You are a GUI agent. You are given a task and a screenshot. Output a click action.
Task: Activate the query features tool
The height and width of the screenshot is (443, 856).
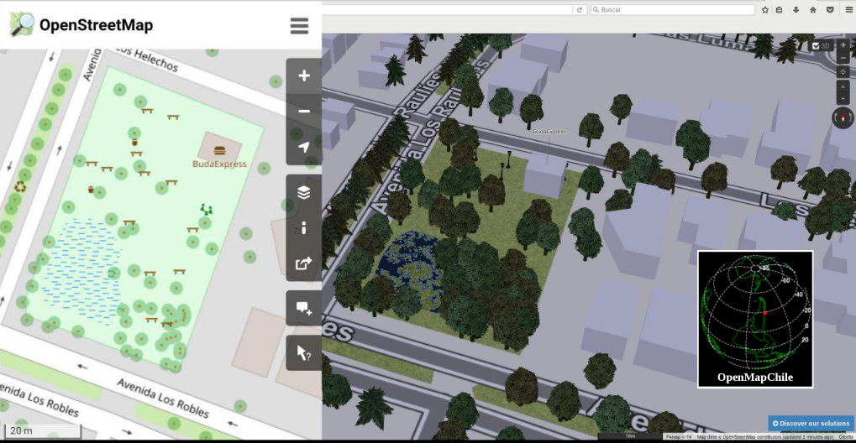coord(303,352)
